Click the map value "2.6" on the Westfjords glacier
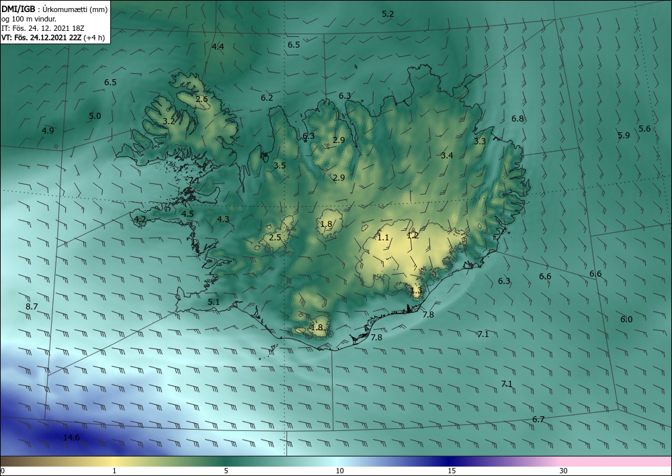The height and width of the screenshot is (476, 672). [x=202, y=99]
